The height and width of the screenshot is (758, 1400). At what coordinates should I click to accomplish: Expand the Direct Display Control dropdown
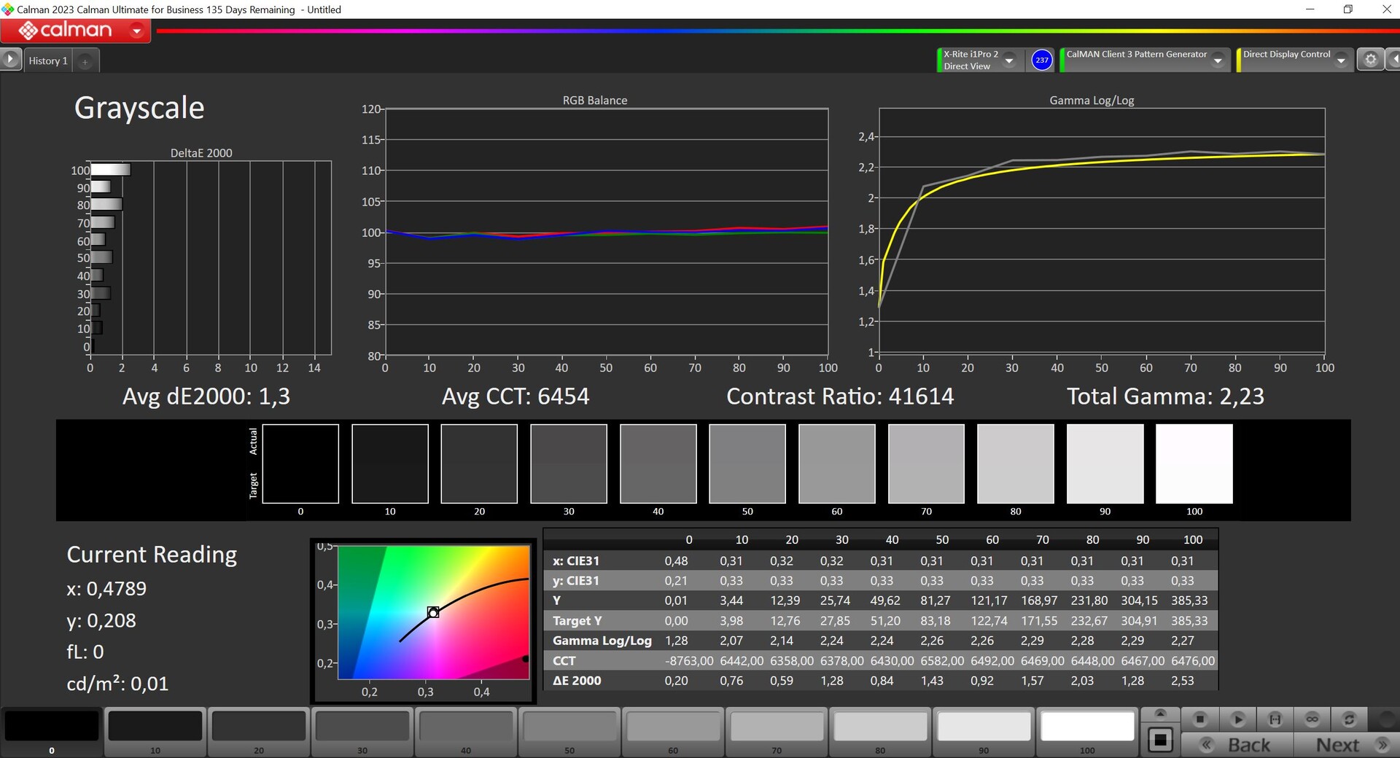click(1341, 60)
